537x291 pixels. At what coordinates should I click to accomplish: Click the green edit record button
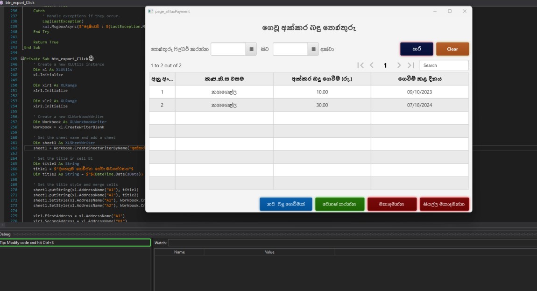coord(339,204)
